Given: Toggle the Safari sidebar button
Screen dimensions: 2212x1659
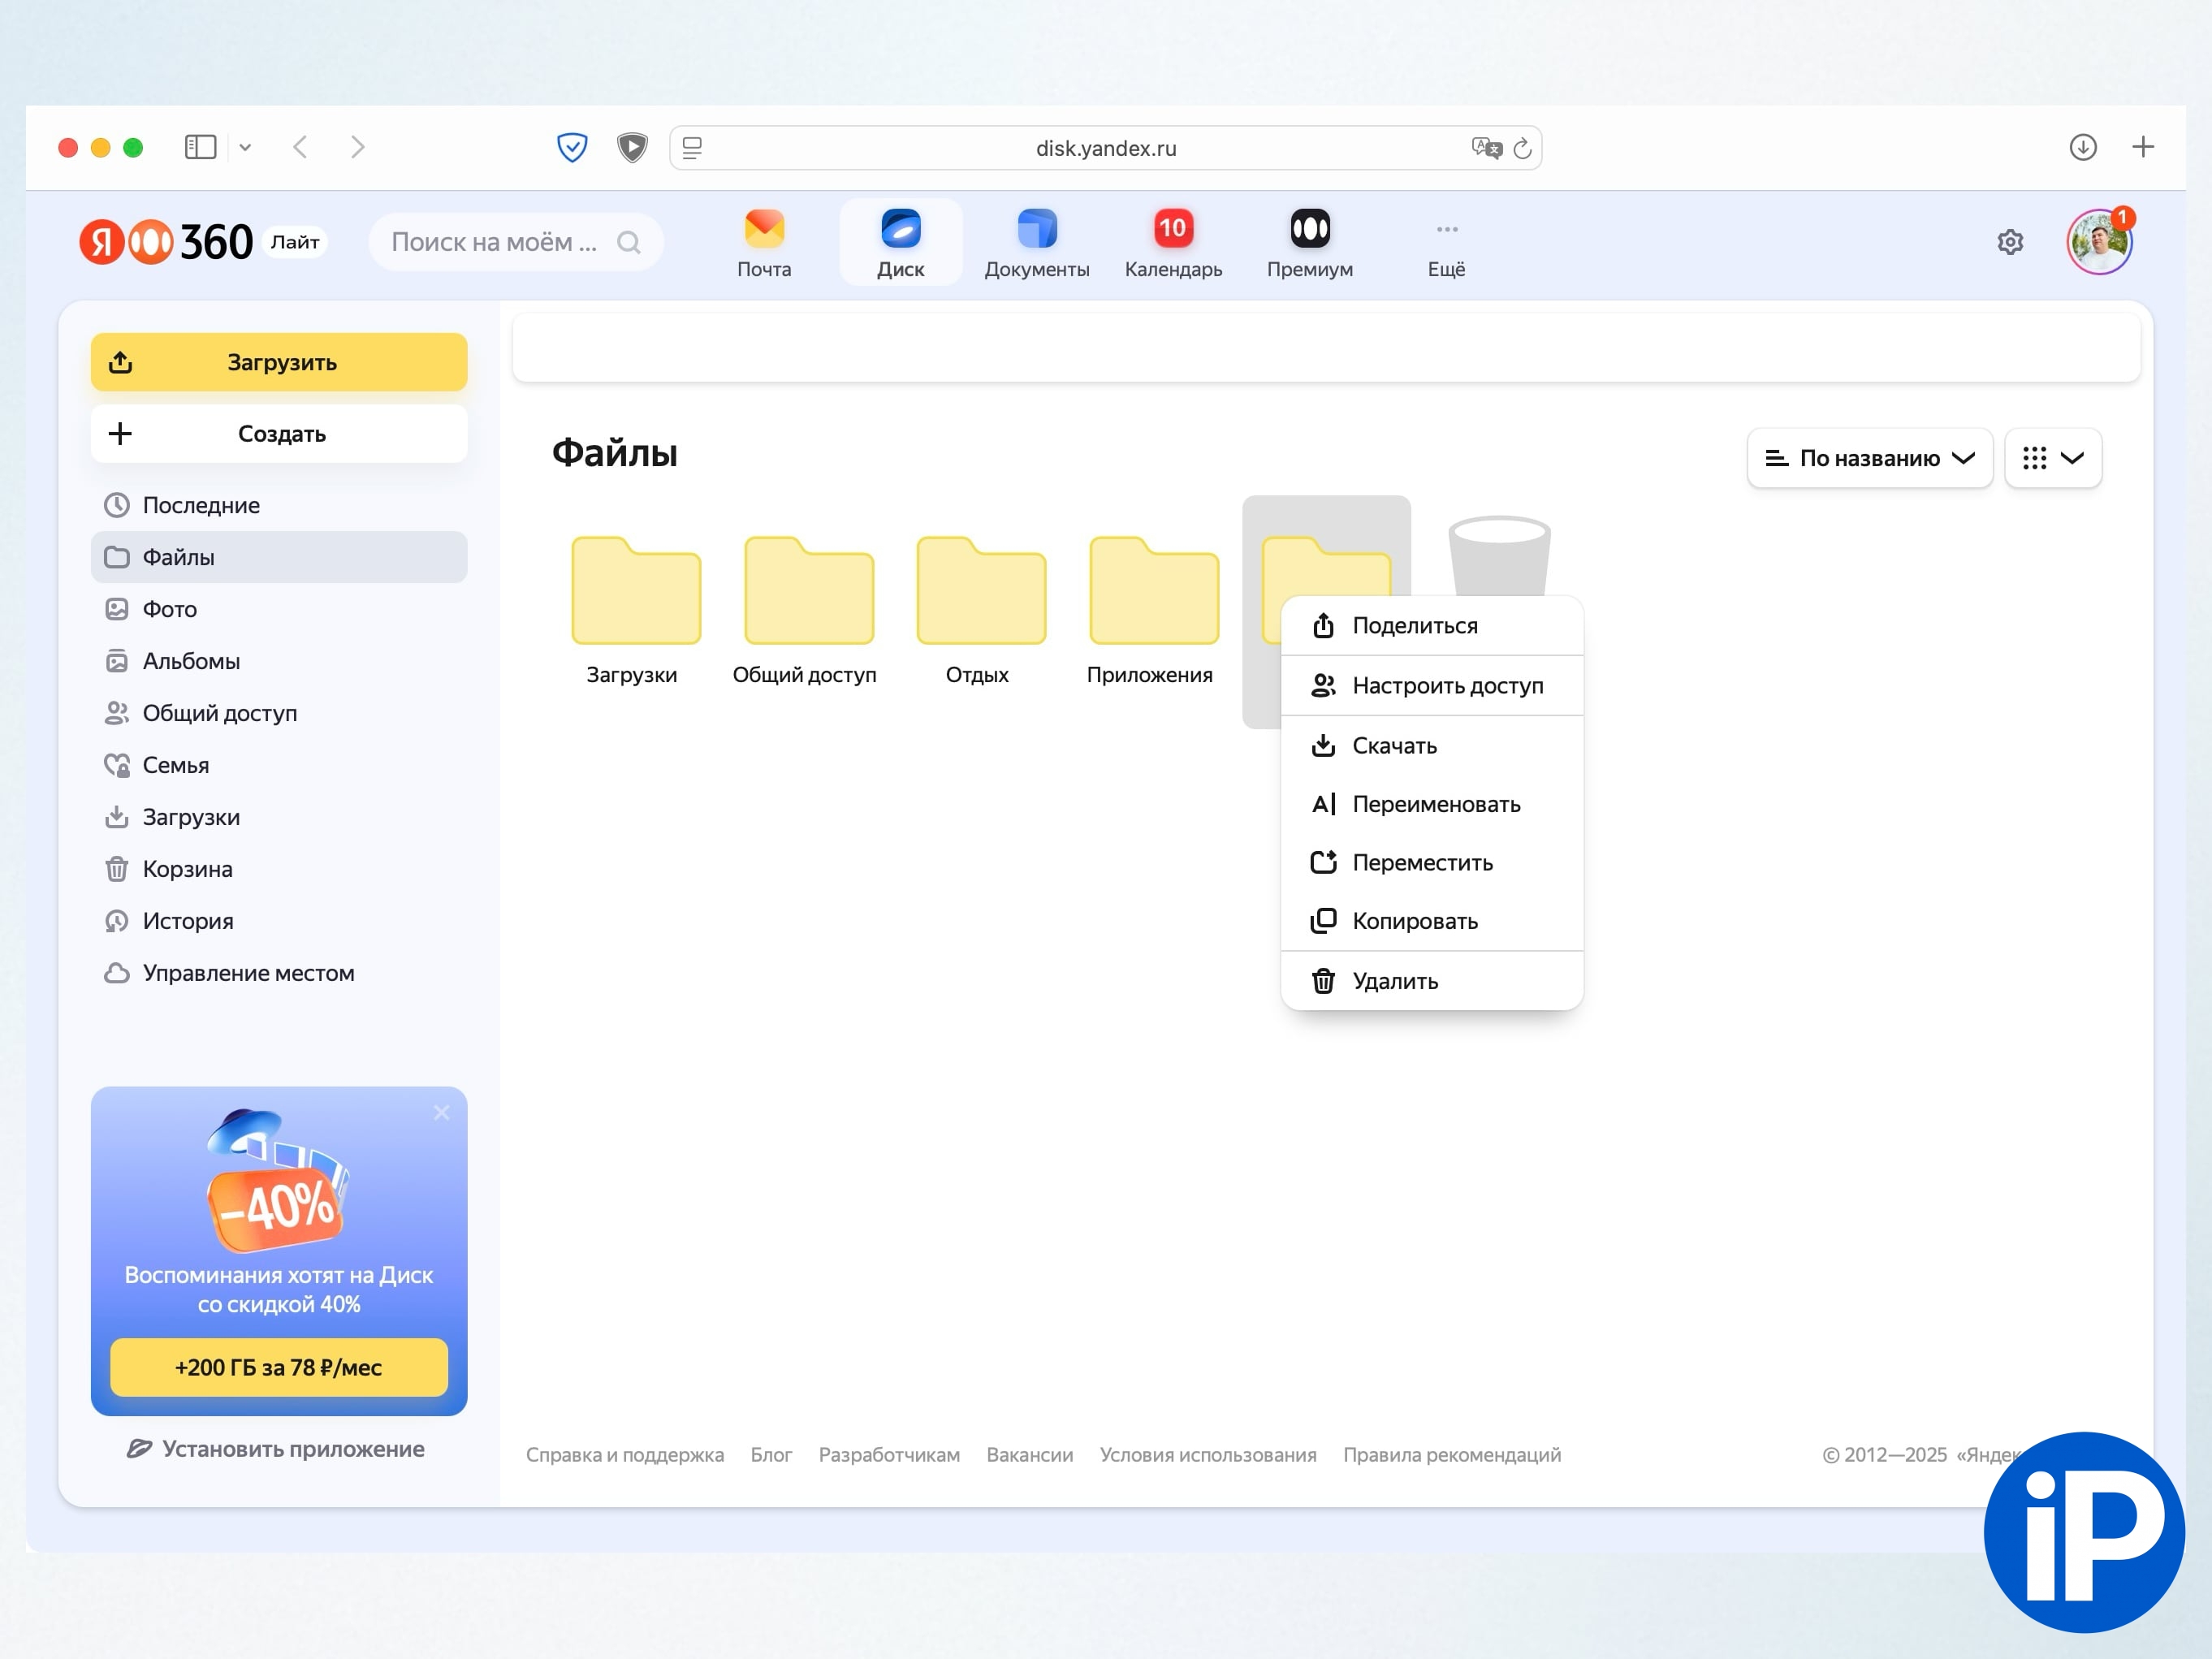Looking at the screenshot, I should [200, 147].
